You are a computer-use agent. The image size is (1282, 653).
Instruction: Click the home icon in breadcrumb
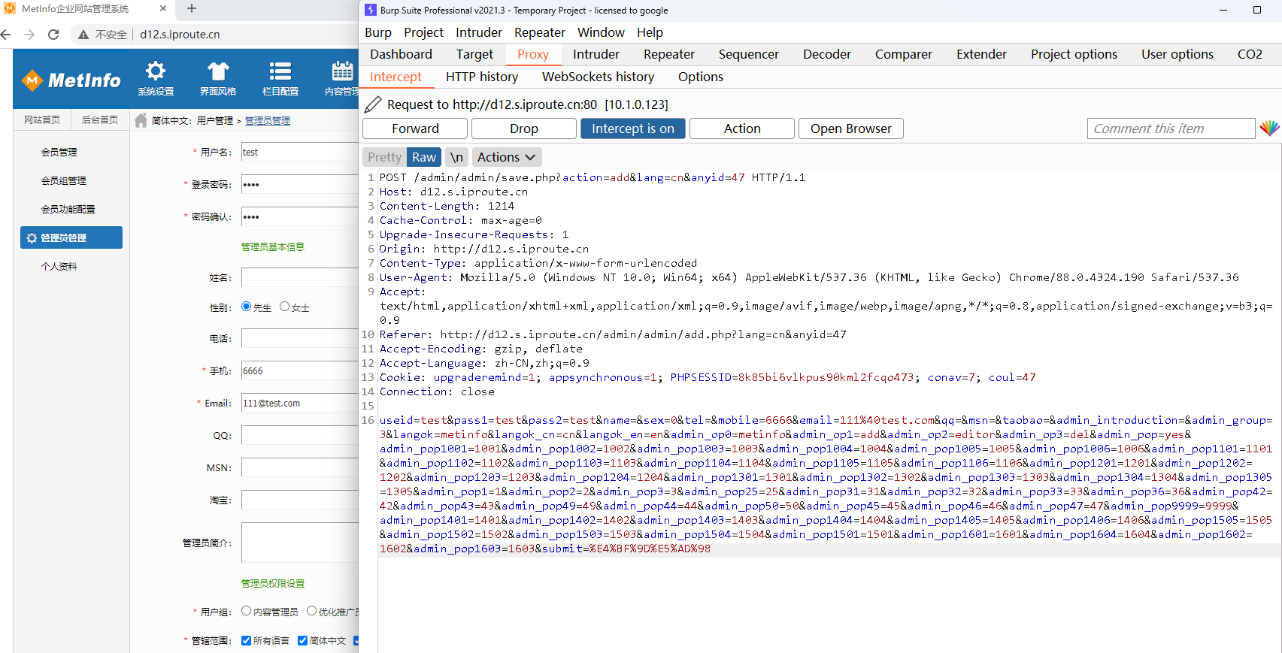tap(141, 120)
